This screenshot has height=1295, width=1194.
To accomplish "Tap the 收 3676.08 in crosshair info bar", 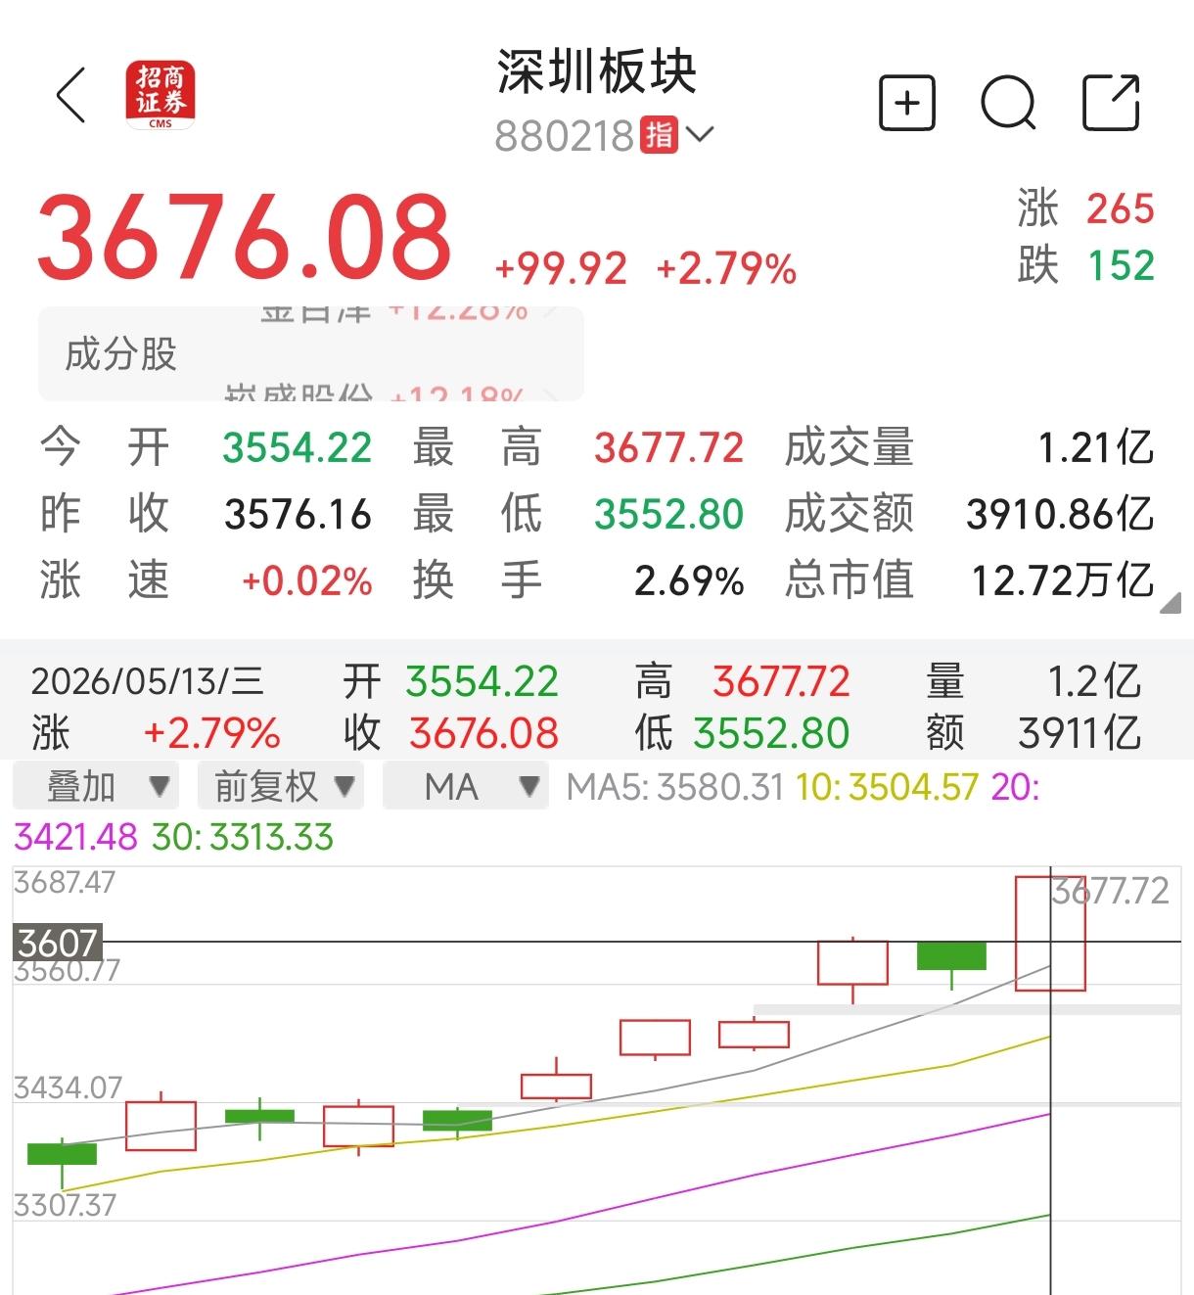I will [451, 733].
